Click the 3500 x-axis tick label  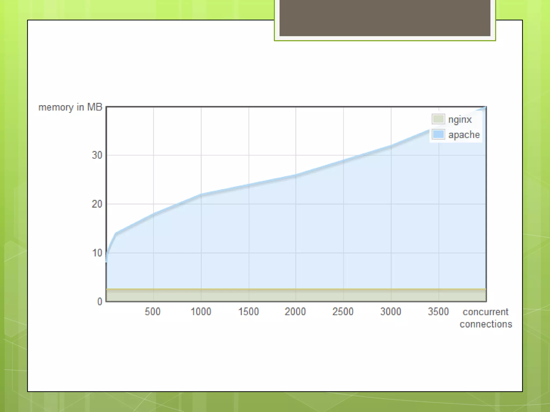point(438,312)
